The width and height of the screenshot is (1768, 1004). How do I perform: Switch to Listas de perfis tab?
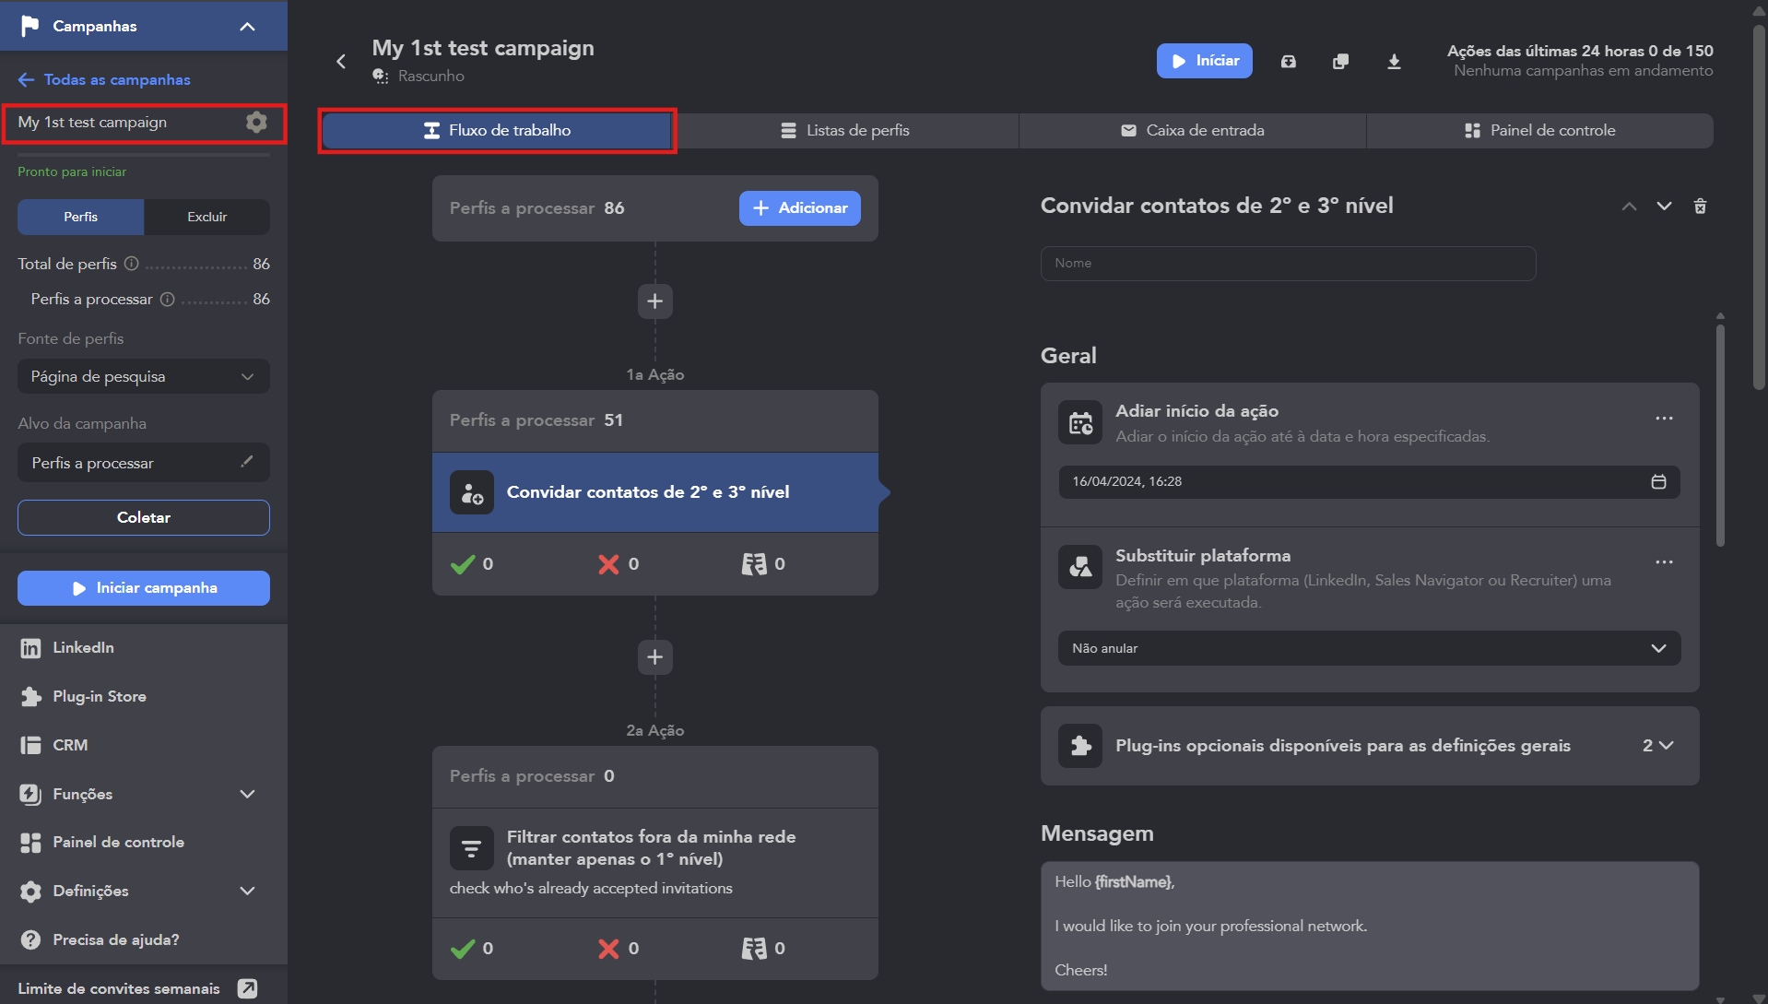(x=845, y=131)
